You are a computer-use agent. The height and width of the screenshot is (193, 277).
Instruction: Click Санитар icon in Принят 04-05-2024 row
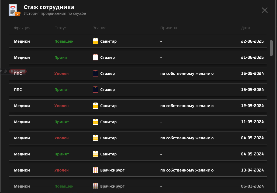95,154
